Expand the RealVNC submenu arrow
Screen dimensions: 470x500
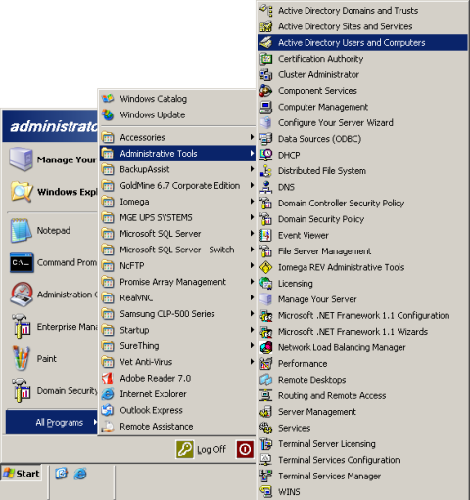(x=252, y=297)
